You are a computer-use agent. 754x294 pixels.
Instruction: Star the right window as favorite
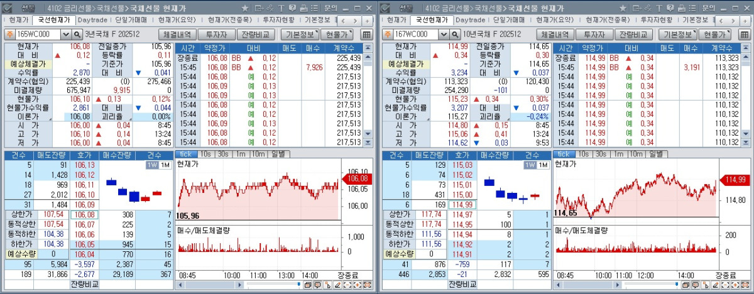point(623,8)
